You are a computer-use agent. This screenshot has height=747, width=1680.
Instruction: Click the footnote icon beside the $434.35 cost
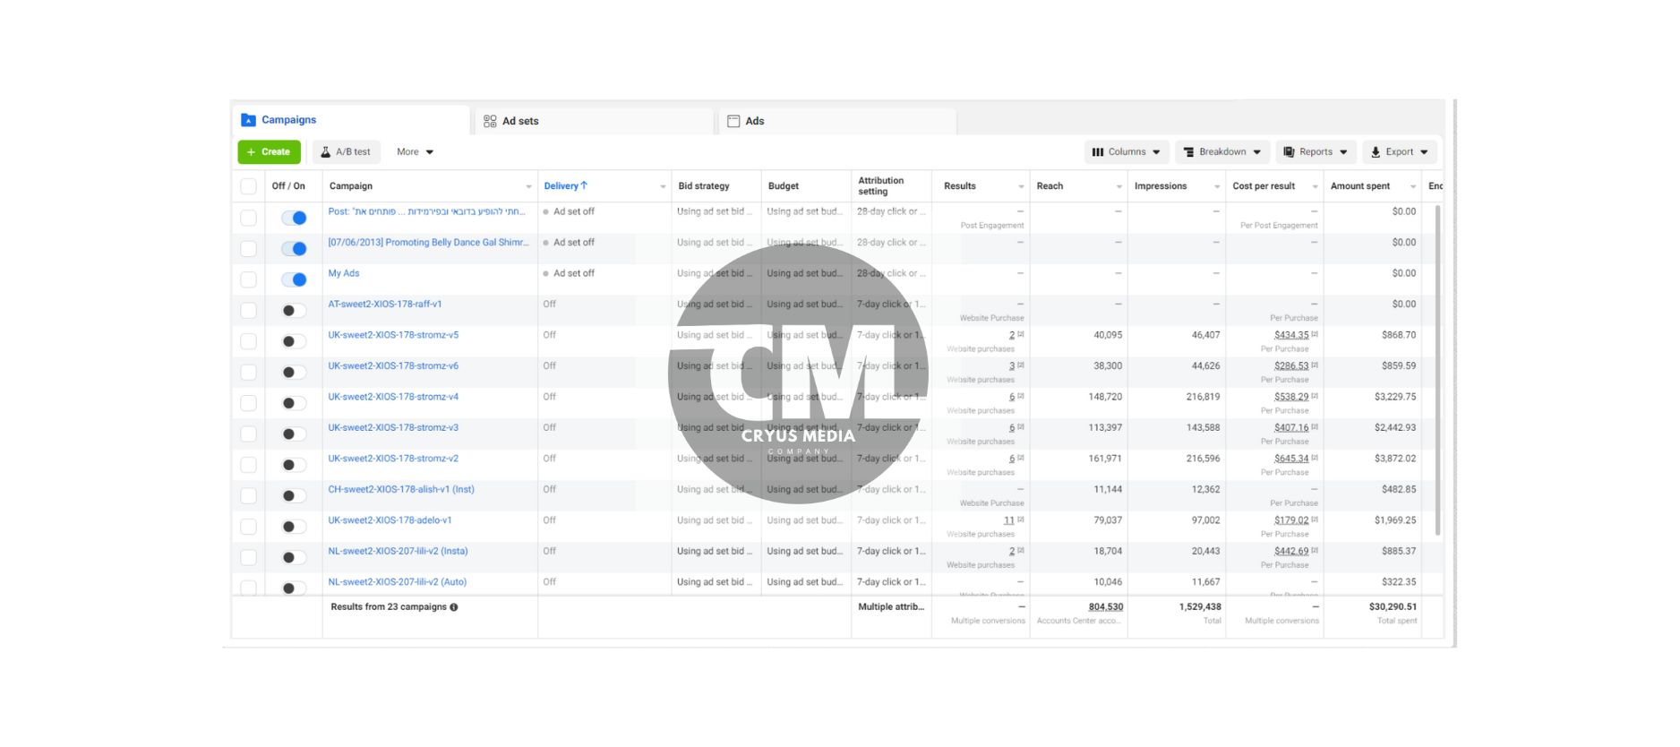click(x=1315, y=334)
